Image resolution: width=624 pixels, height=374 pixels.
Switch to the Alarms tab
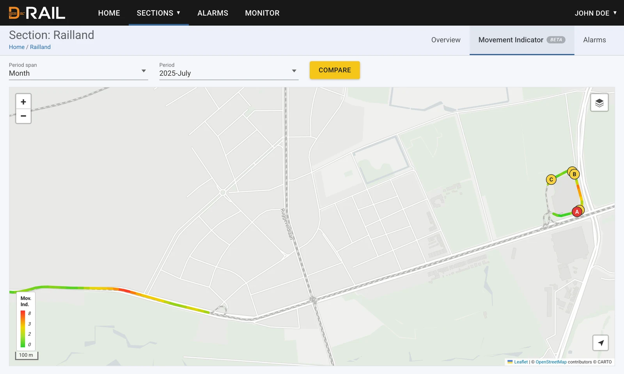594,40
